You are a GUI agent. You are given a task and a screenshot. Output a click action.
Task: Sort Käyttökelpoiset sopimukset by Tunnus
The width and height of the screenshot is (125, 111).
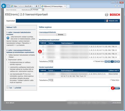coord(51,43)
